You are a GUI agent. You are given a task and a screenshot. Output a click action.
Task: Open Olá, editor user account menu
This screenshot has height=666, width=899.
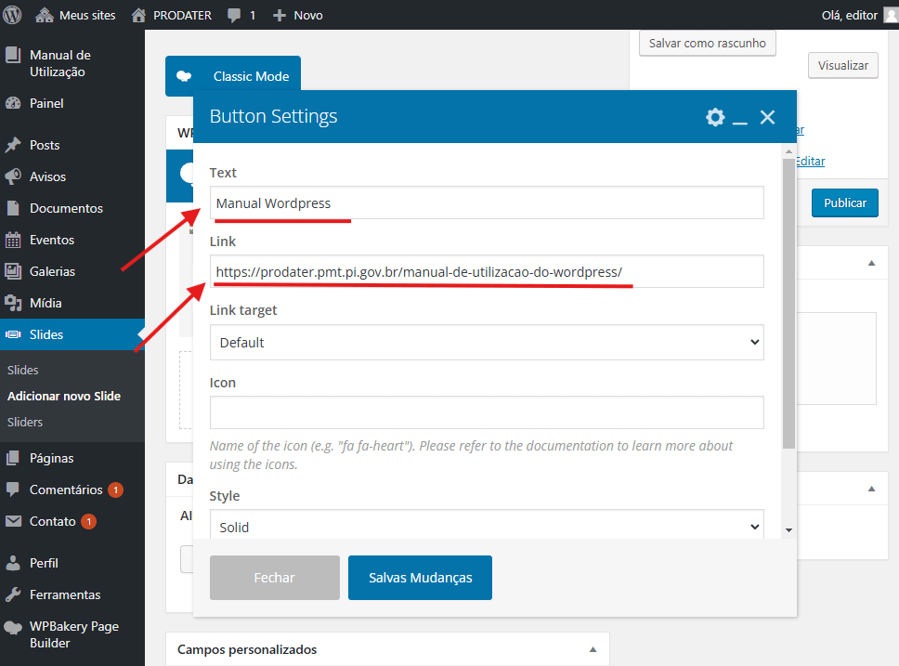[x=859, y=15]
